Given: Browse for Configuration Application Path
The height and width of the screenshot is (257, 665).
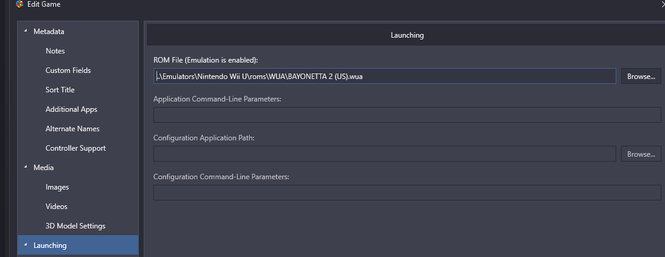Looking at the screenshot, I should (641, 154).
